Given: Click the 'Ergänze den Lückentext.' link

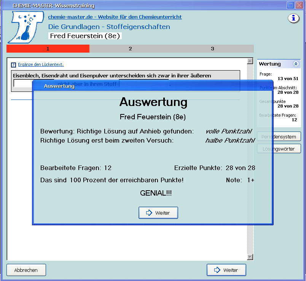Looking at the screenshot, I should coord(41,64).
